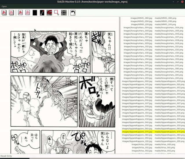
Task: Select images/AppareKappore_003.jpg row
Action: tap(137, 91)
